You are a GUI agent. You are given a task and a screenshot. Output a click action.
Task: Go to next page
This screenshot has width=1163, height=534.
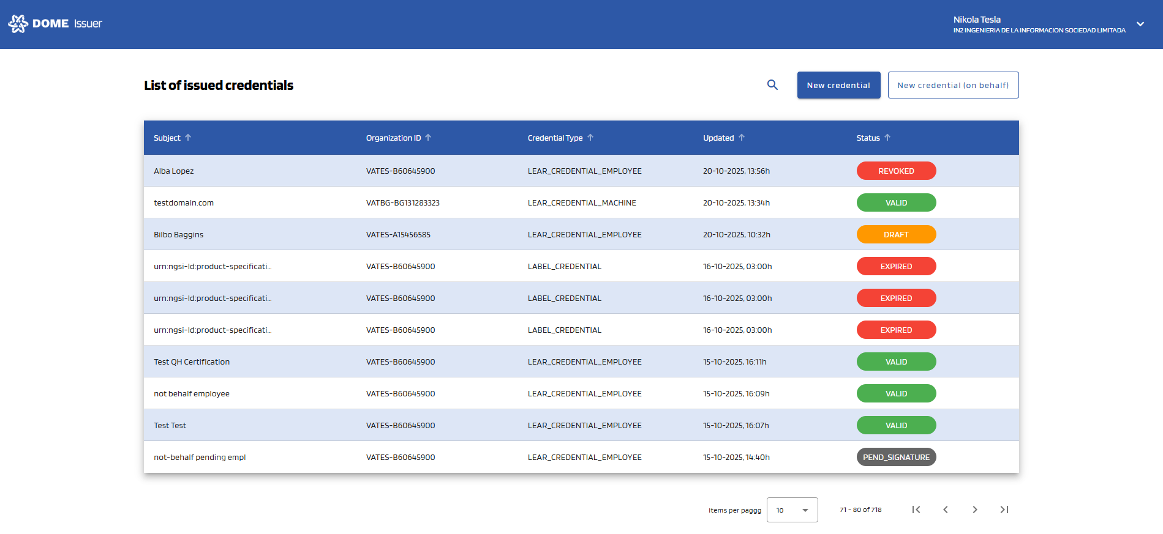click(x=975, y=510)
